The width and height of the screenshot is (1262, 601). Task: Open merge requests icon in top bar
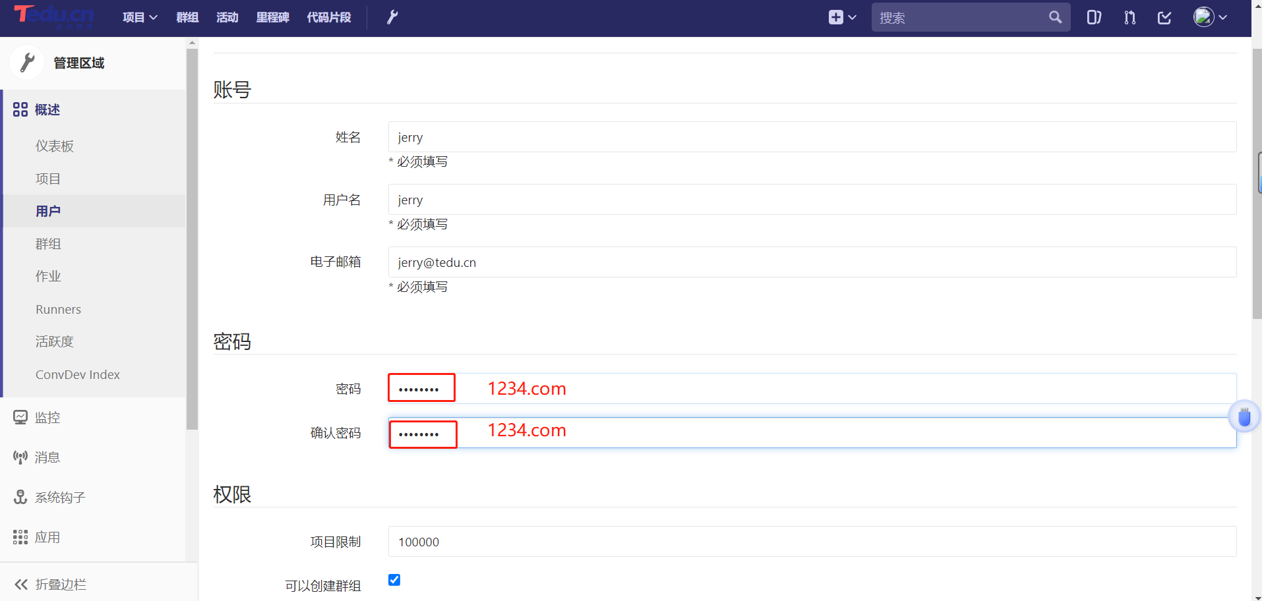[1129, 17]
